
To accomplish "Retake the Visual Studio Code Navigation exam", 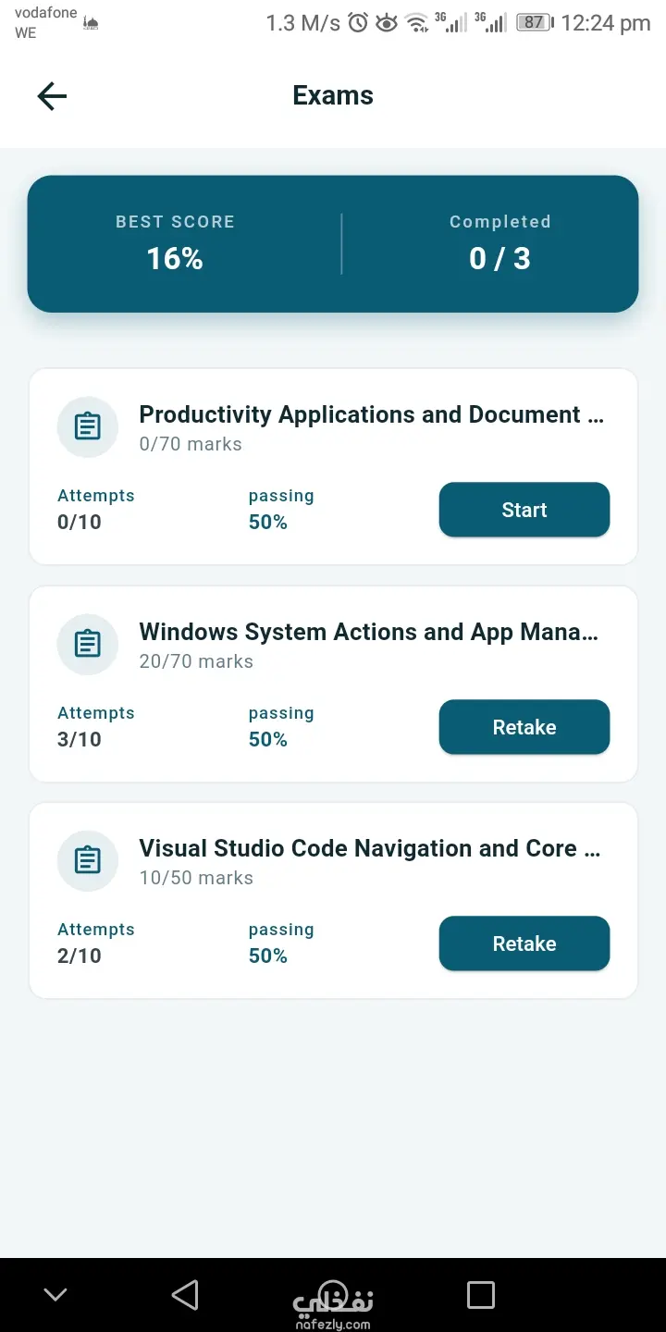I will tap(524, 943).
